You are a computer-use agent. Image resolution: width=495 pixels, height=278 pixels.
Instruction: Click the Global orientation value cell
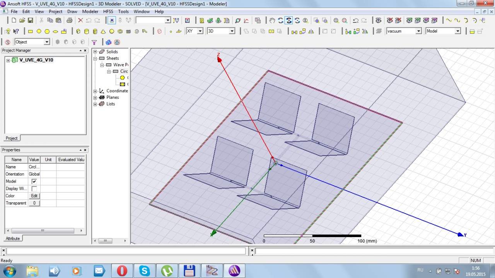pos(34,174)
